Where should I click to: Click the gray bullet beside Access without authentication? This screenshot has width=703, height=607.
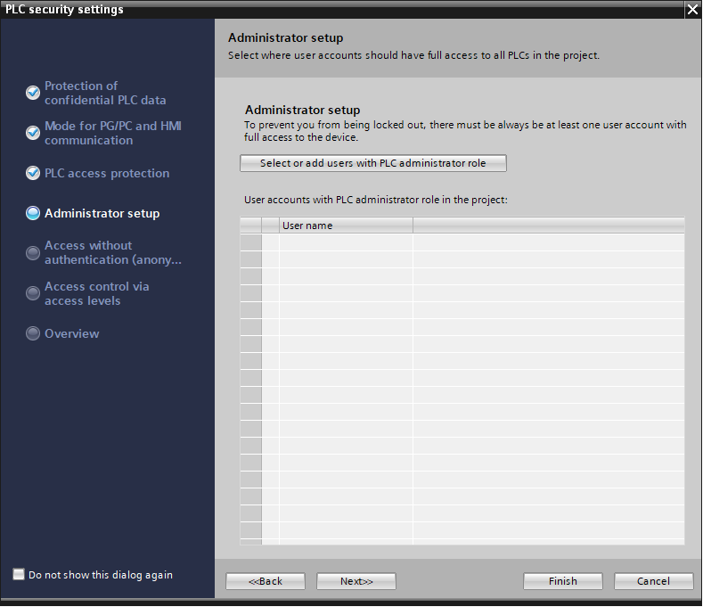coord(33,253)
